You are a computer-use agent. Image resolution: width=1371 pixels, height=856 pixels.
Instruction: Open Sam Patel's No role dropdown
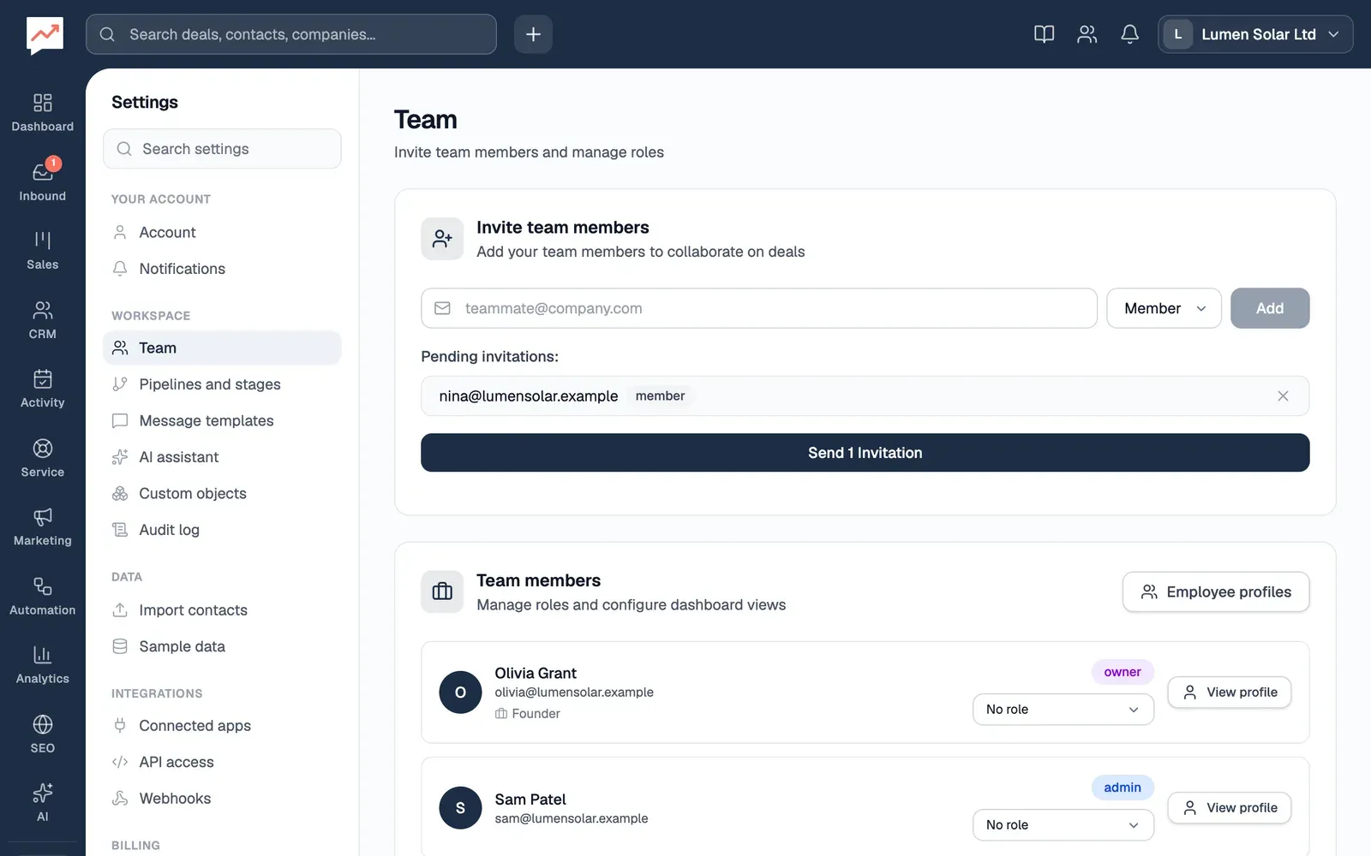pos(1063,825)
